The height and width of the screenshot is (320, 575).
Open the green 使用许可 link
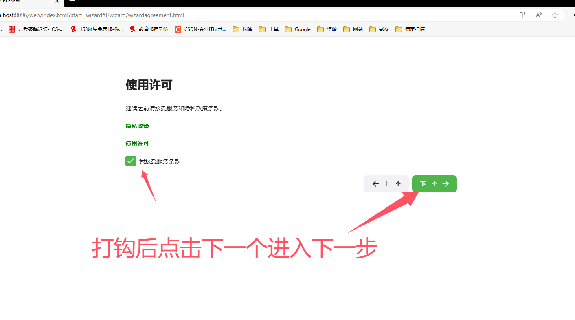(137, 143)
